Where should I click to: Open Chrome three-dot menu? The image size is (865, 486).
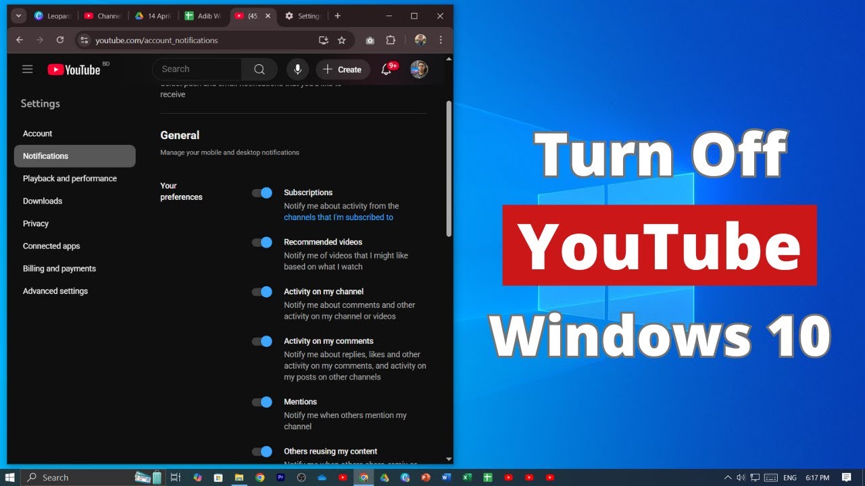pos(441,40)
